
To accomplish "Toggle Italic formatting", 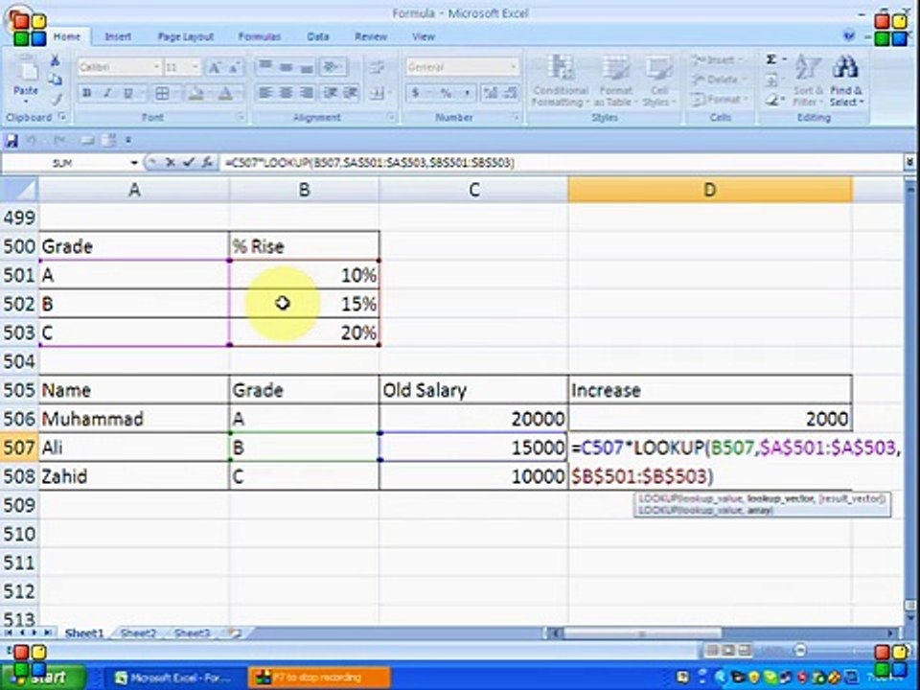I will (x=106, y=93).
